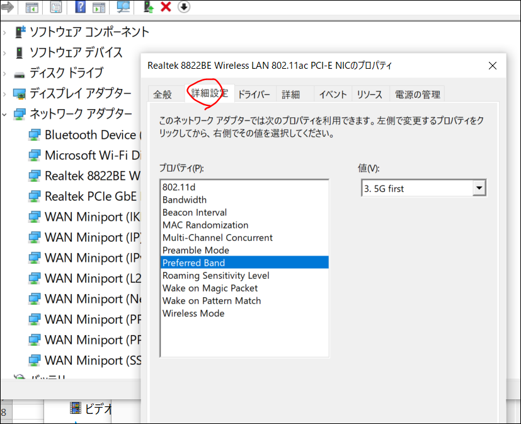This screenshot has width=521, height=424.
Task: Collapse the ネットワーク アダプター node
Action: coord(4,114)
